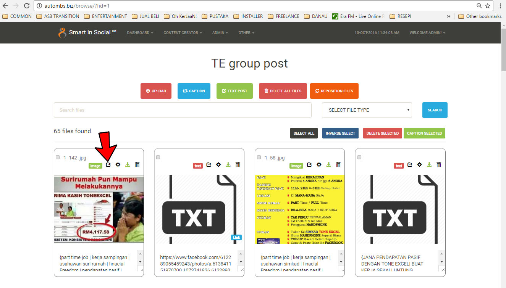Open the Chrome three-dot menu
The height and width of the screenshot is (288, 506).
tap(500, 6)
